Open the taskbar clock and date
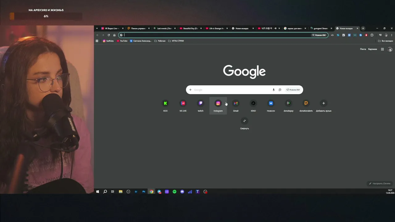Viewport: 395px width, 222px height. pos(390,191)
